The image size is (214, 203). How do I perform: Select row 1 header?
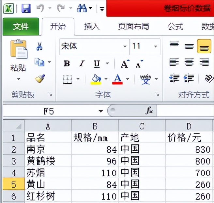click(13, 137)
